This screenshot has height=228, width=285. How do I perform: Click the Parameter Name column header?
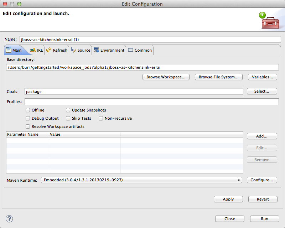[x=28, y=135]
